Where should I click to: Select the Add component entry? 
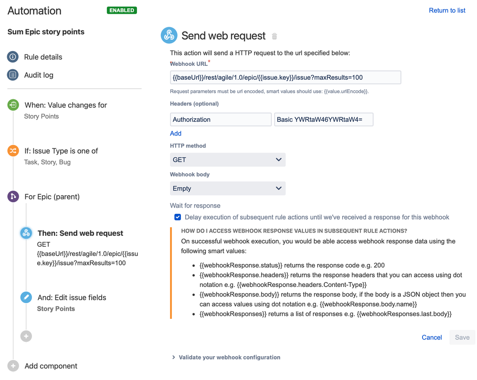tap(51, 366)
